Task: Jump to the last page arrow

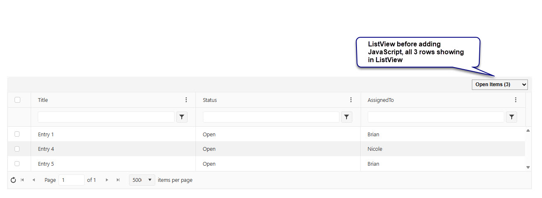Action: (x=118, y=180)
